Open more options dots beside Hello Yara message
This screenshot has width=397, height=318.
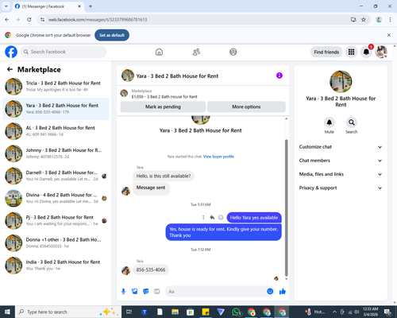(x=203, y=218)
